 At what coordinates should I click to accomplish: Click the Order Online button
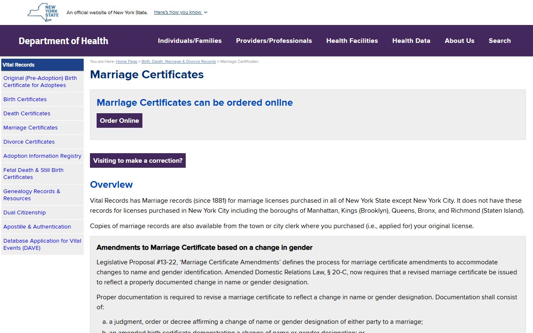coord(120,121)
